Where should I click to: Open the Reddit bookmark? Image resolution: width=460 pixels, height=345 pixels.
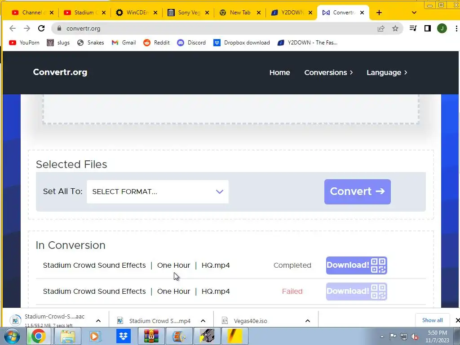coord(157,43)
